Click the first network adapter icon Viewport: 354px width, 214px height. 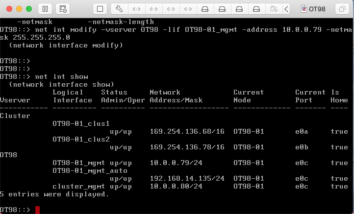[x=137, y=9]
